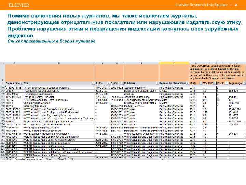The height and width of the screenshot is (185, 246).
Task: Click 'Elsevier Research Intelligence' header text
Action: point(201,5)
